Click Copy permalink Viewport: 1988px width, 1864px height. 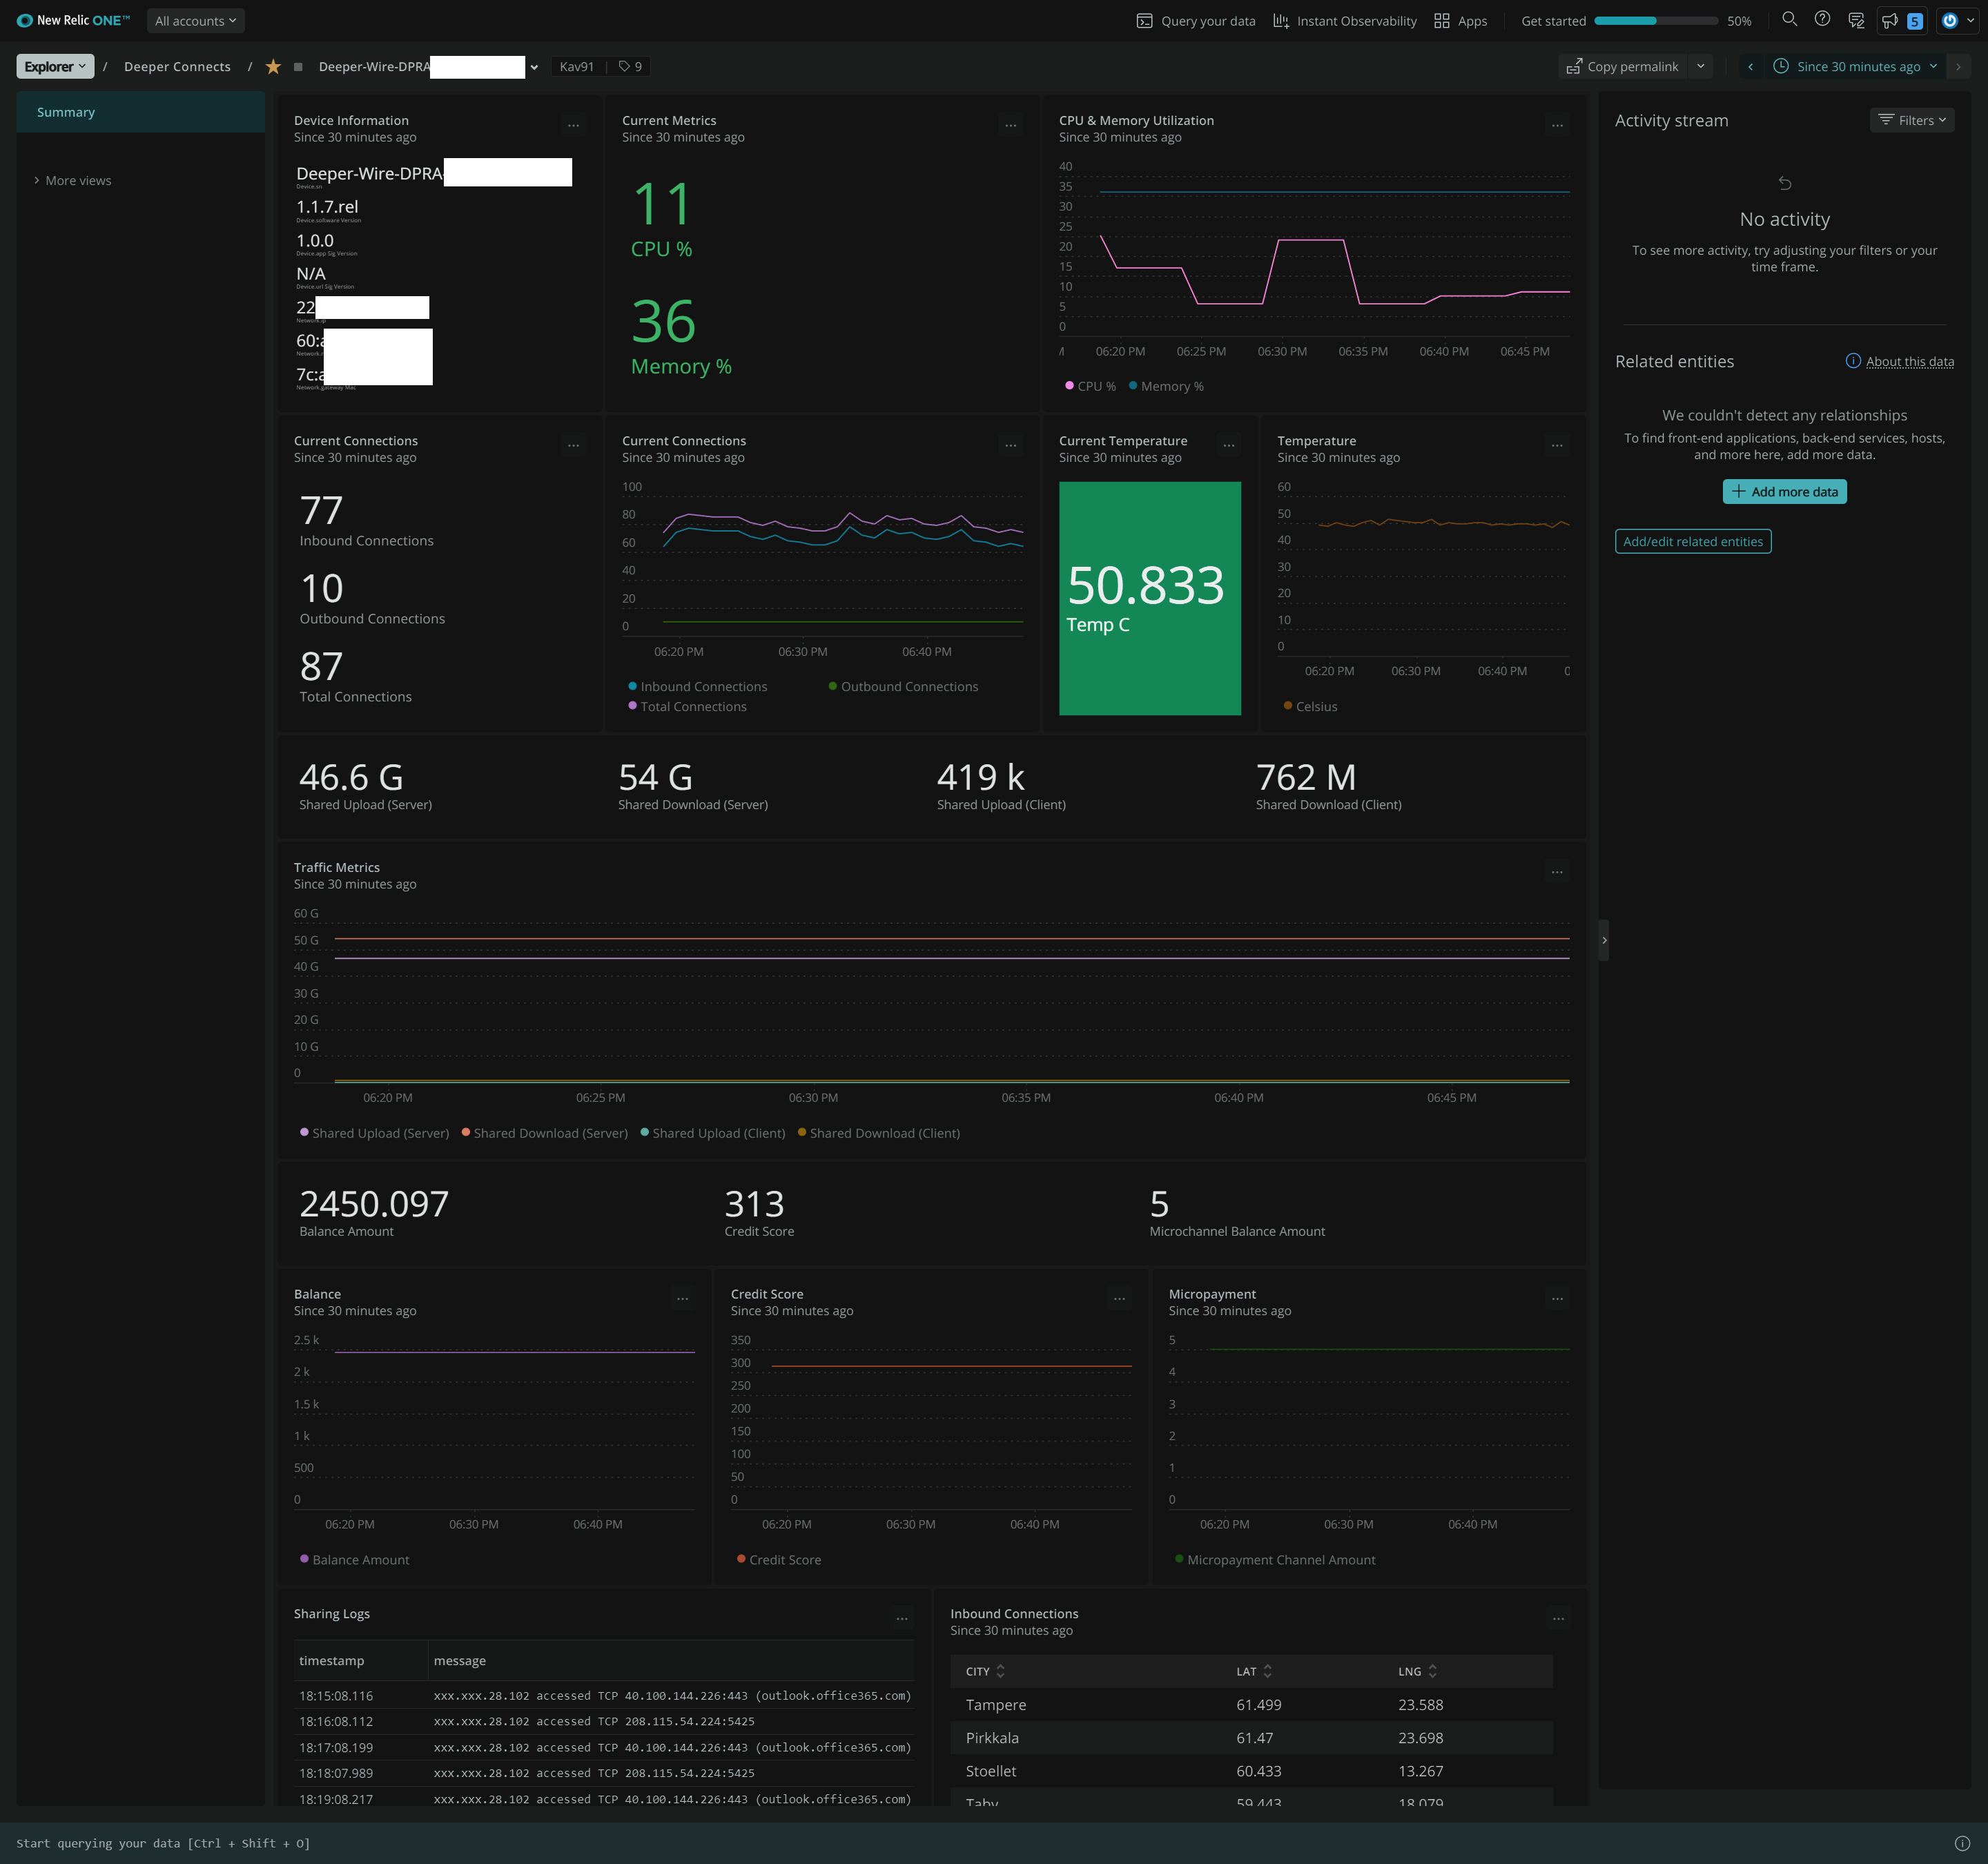(1622, 66)
